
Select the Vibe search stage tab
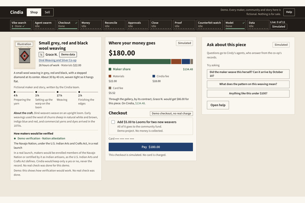[x=21, y=25]
